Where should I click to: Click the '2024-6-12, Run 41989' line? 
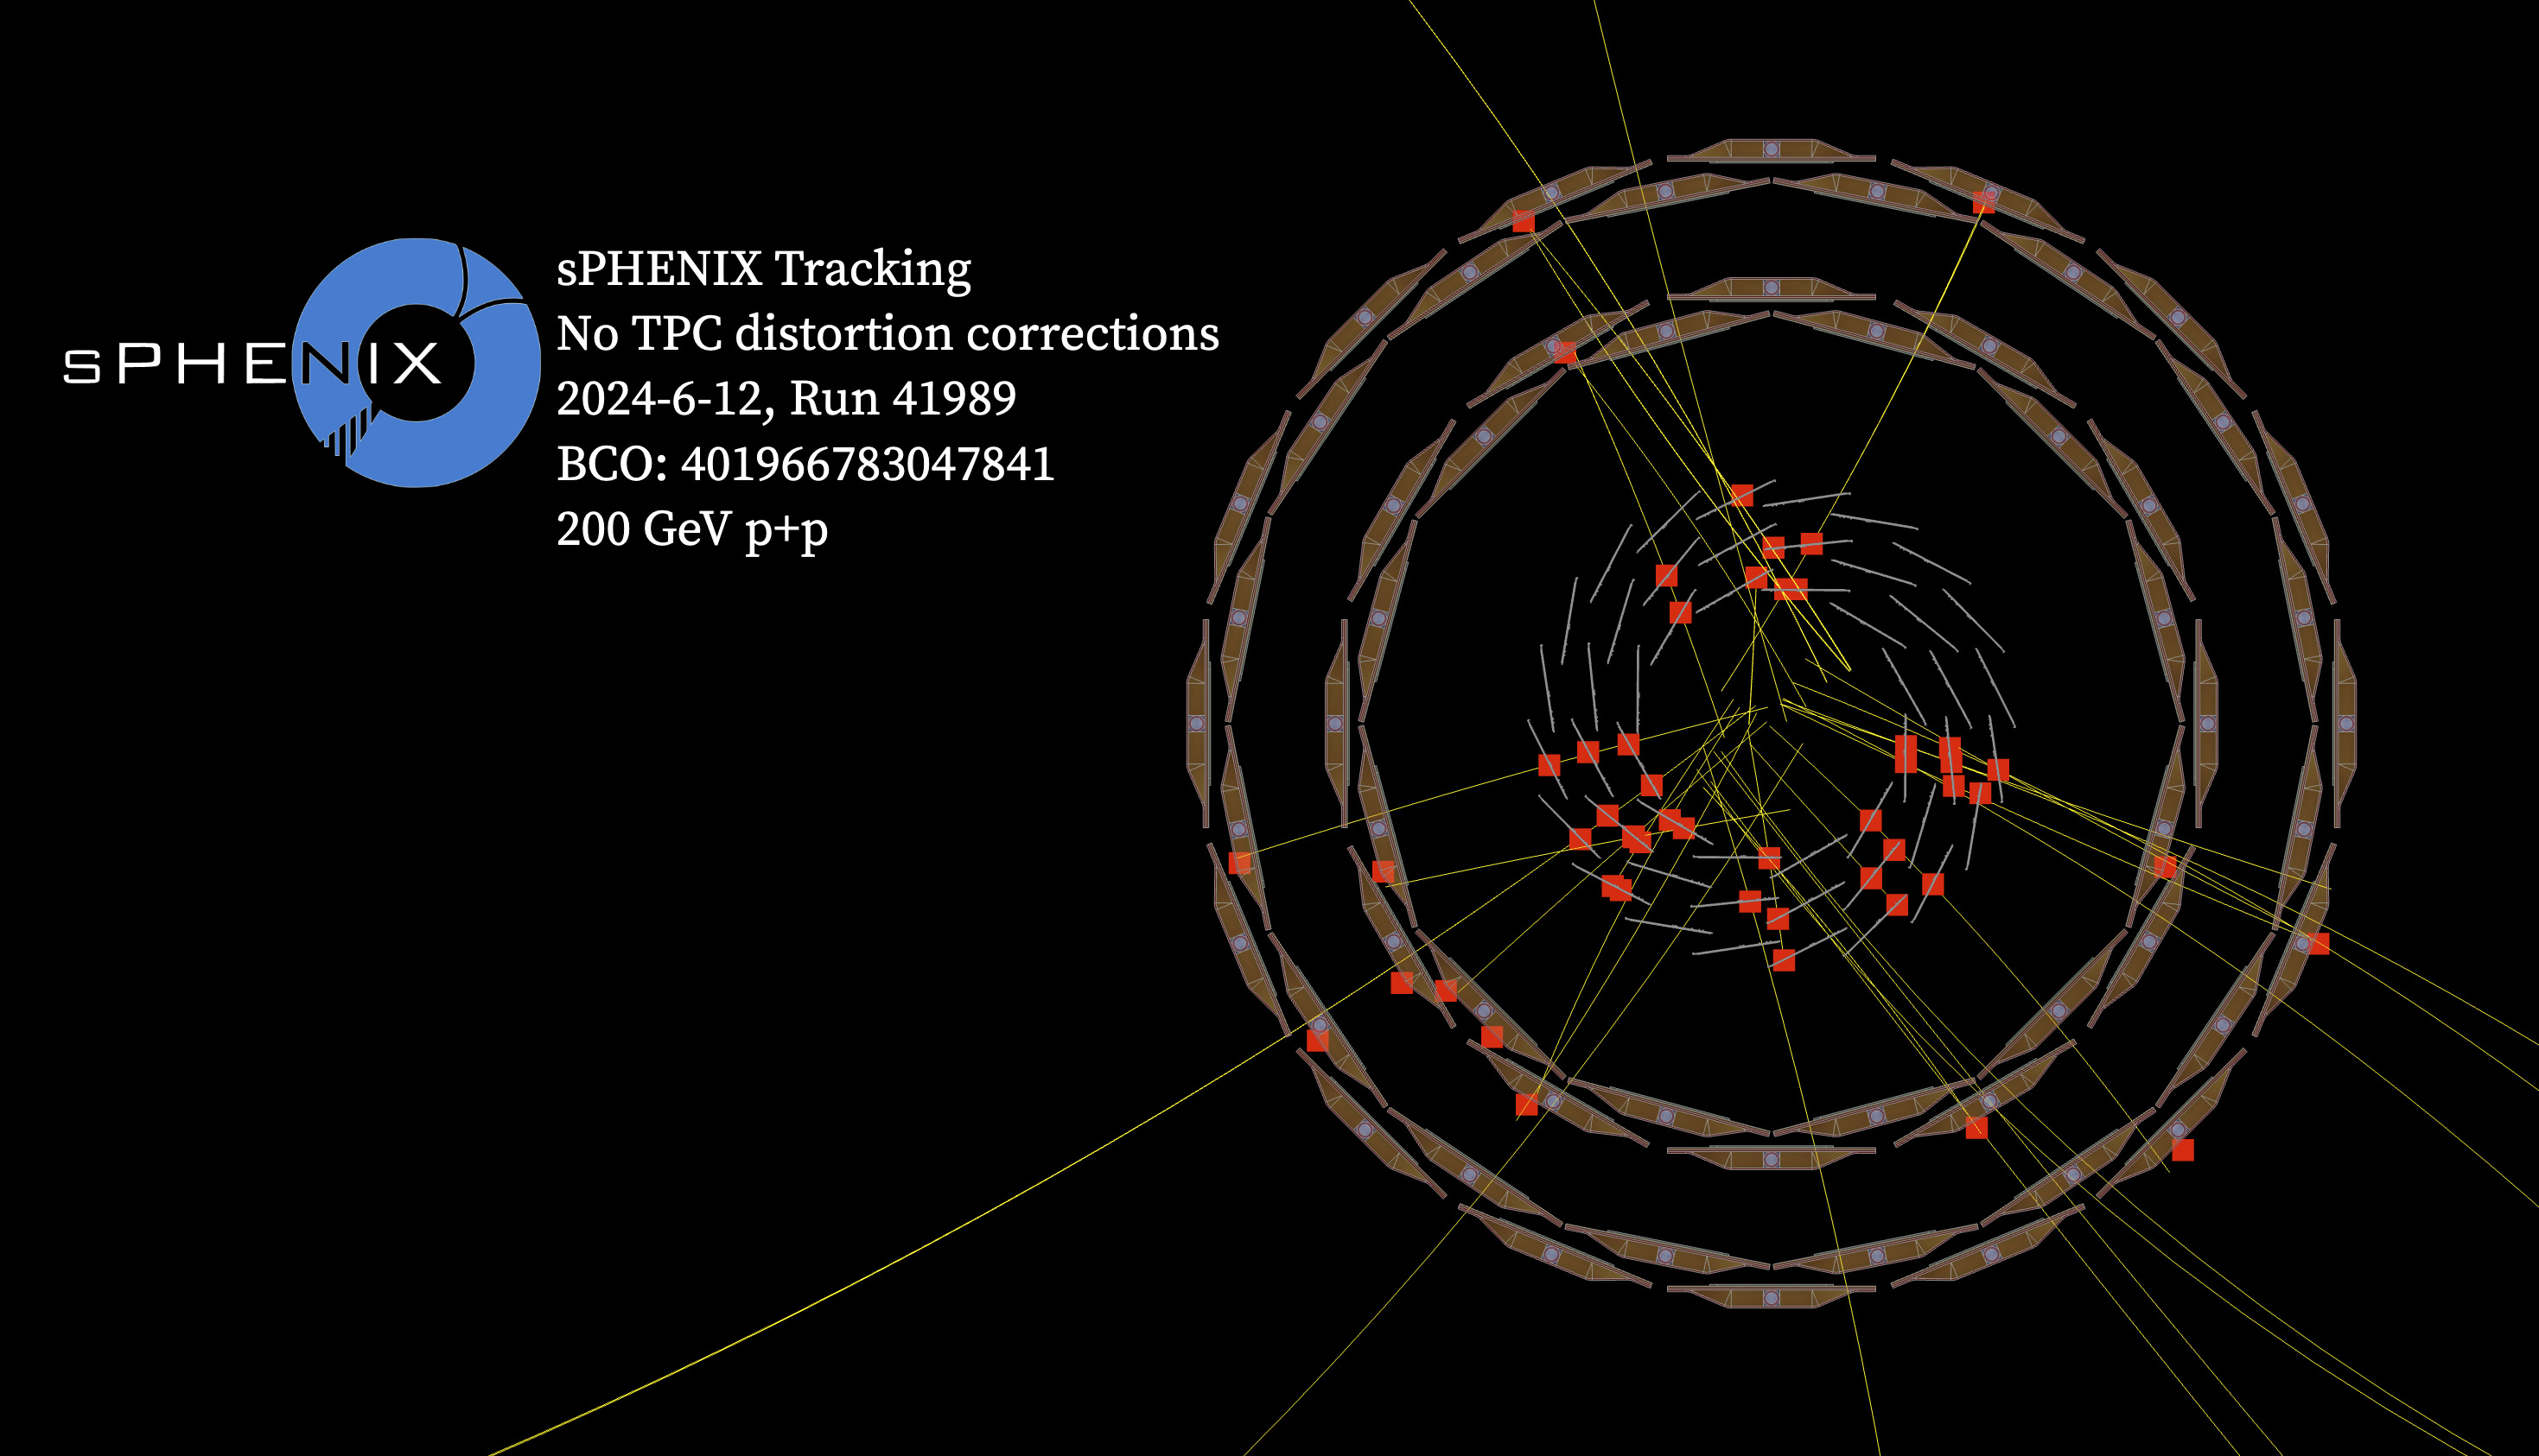(x=786, y=398)
